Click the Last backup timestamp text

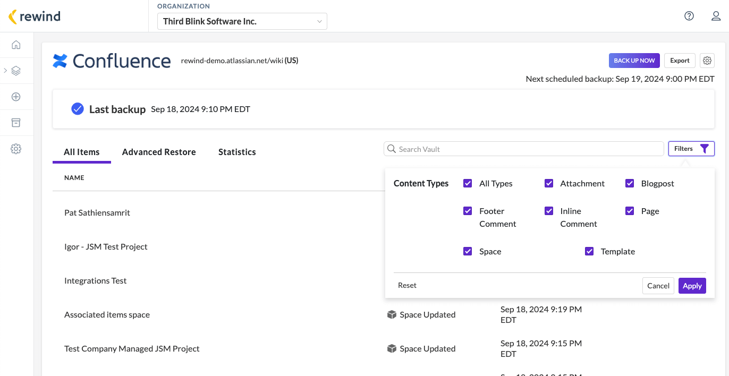(x=200, y=109)
